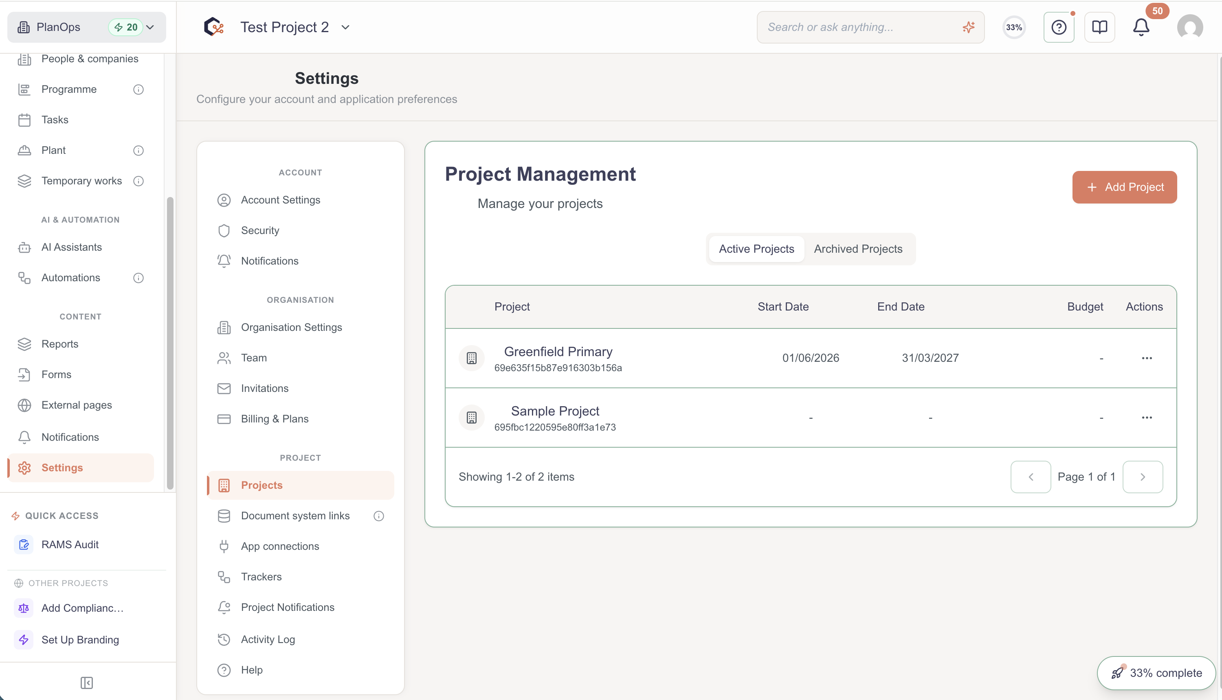Viewport: 1222px width, 700px height.
Task: Open Activity Log
Action: coord(300,640)
